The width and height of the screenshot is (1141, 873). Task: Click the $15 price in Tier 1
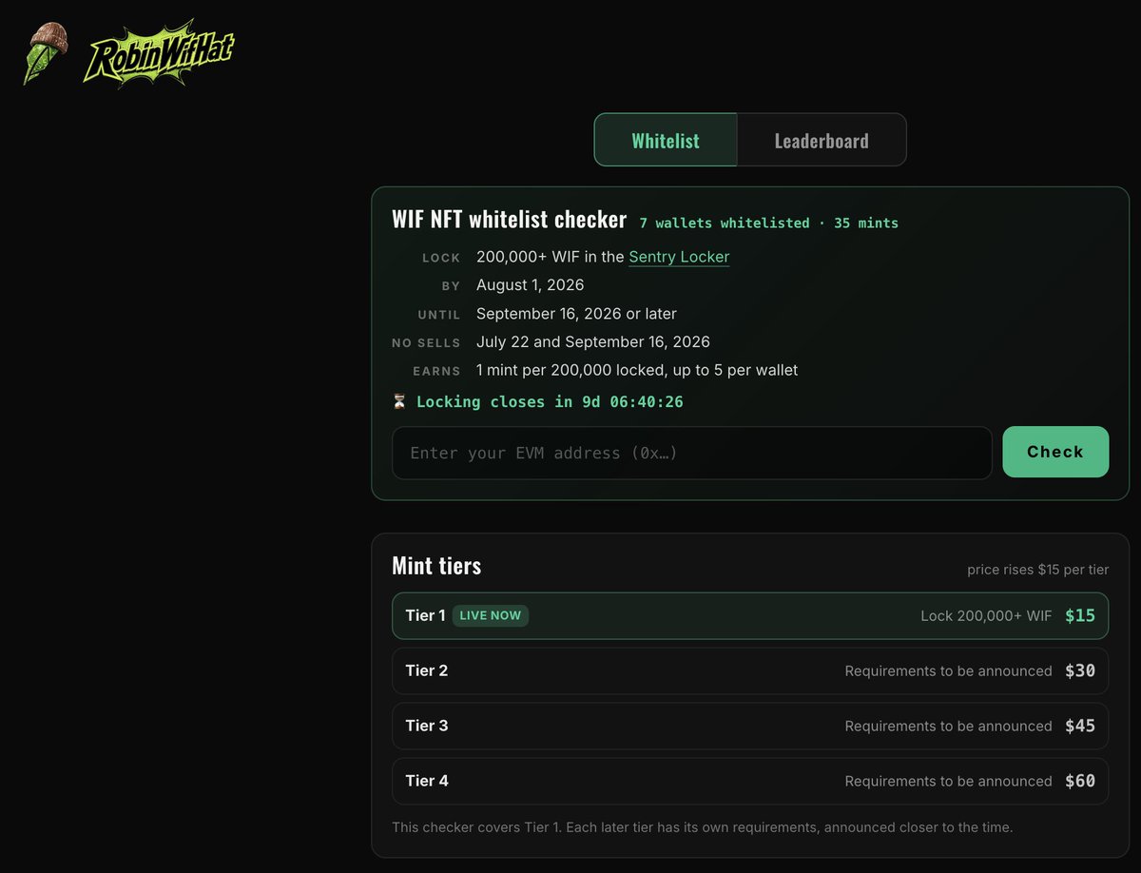pyautogui.click(x=1080, y=615)
